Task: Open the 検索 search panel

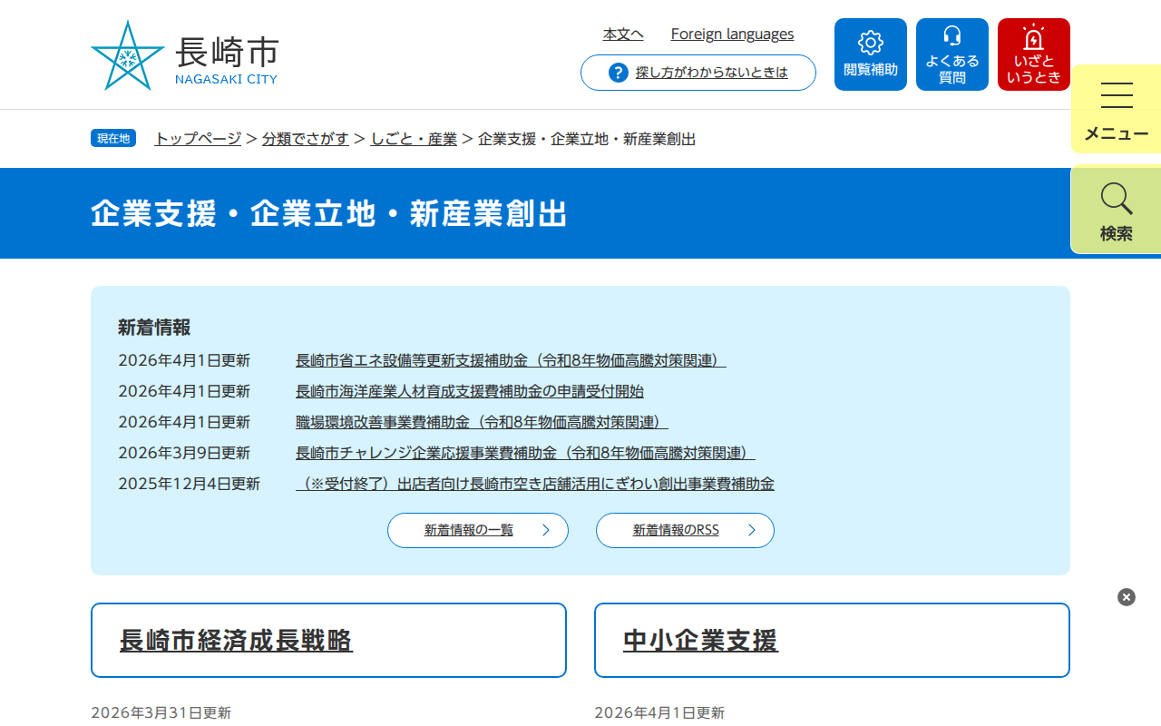Action: coord(1117,210)
